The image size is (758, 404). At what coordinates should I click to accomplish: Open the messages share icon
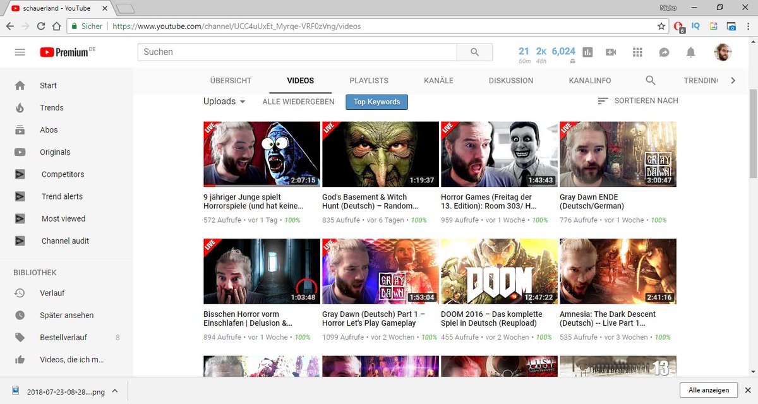coord(664,52)
